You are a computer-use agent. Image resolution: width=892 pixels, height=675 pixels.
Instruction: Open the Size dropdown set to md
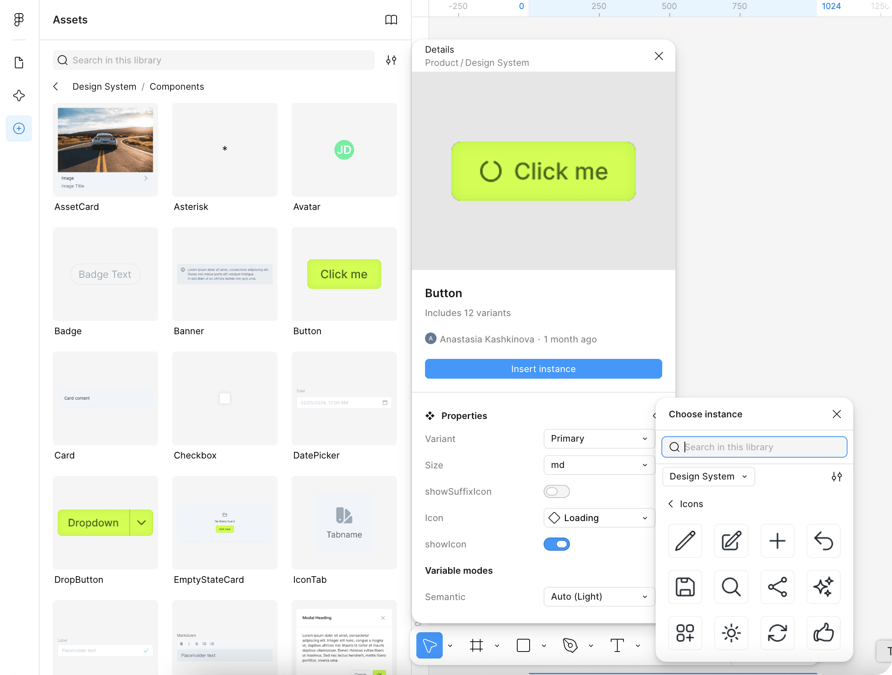pos(599,465)
